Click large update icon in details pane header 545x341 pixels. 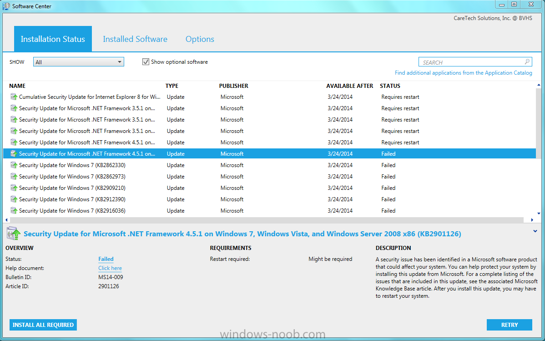[14, 234]
